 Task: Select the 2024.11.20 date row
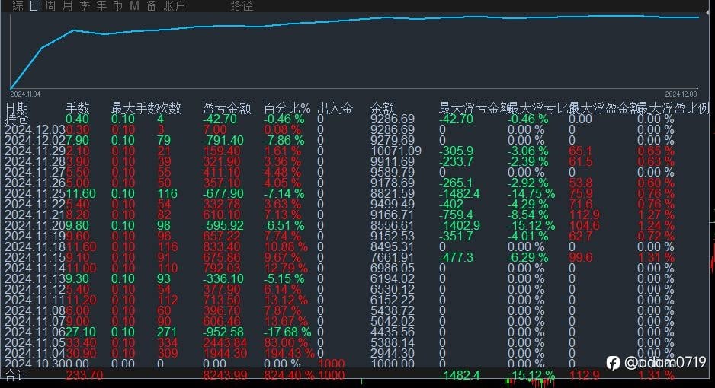pyautogui.click(x=35, y=226)
